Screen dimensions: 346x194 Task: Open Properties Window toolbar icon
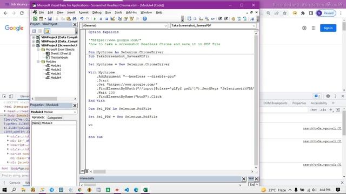(126, 19)
